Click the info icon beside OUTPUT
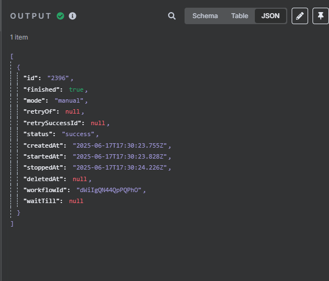 tap(73, 16)
